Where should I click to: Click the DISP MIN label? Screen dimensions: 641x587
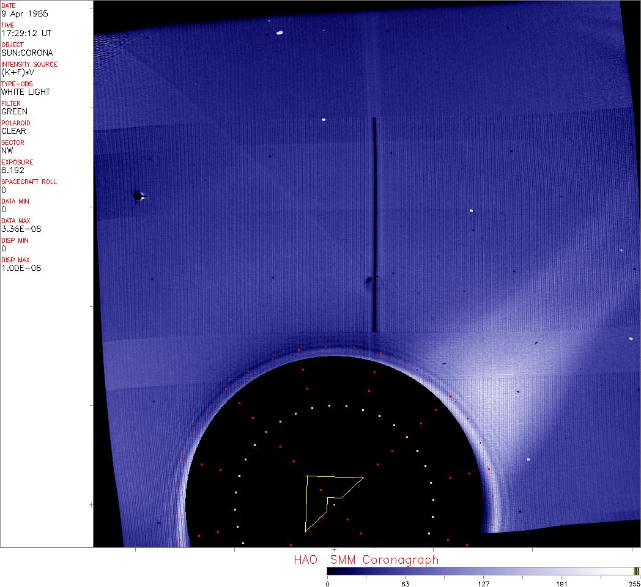pos(15,241)
